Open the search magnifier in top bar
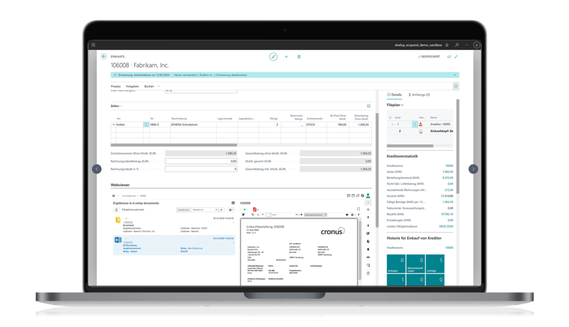The image size is (569, 327). click(457, 45)
